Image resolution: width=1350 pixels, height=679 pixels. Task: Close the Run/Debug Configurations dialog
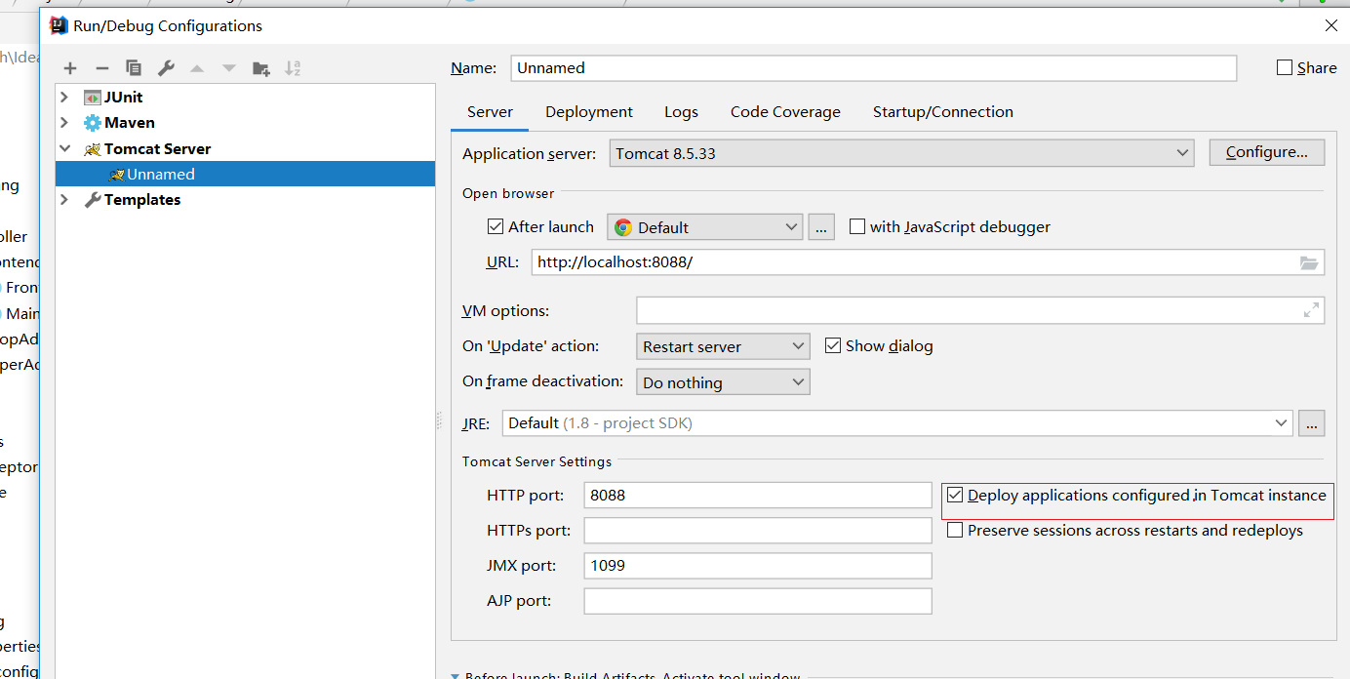click(x=1331, y=25)
